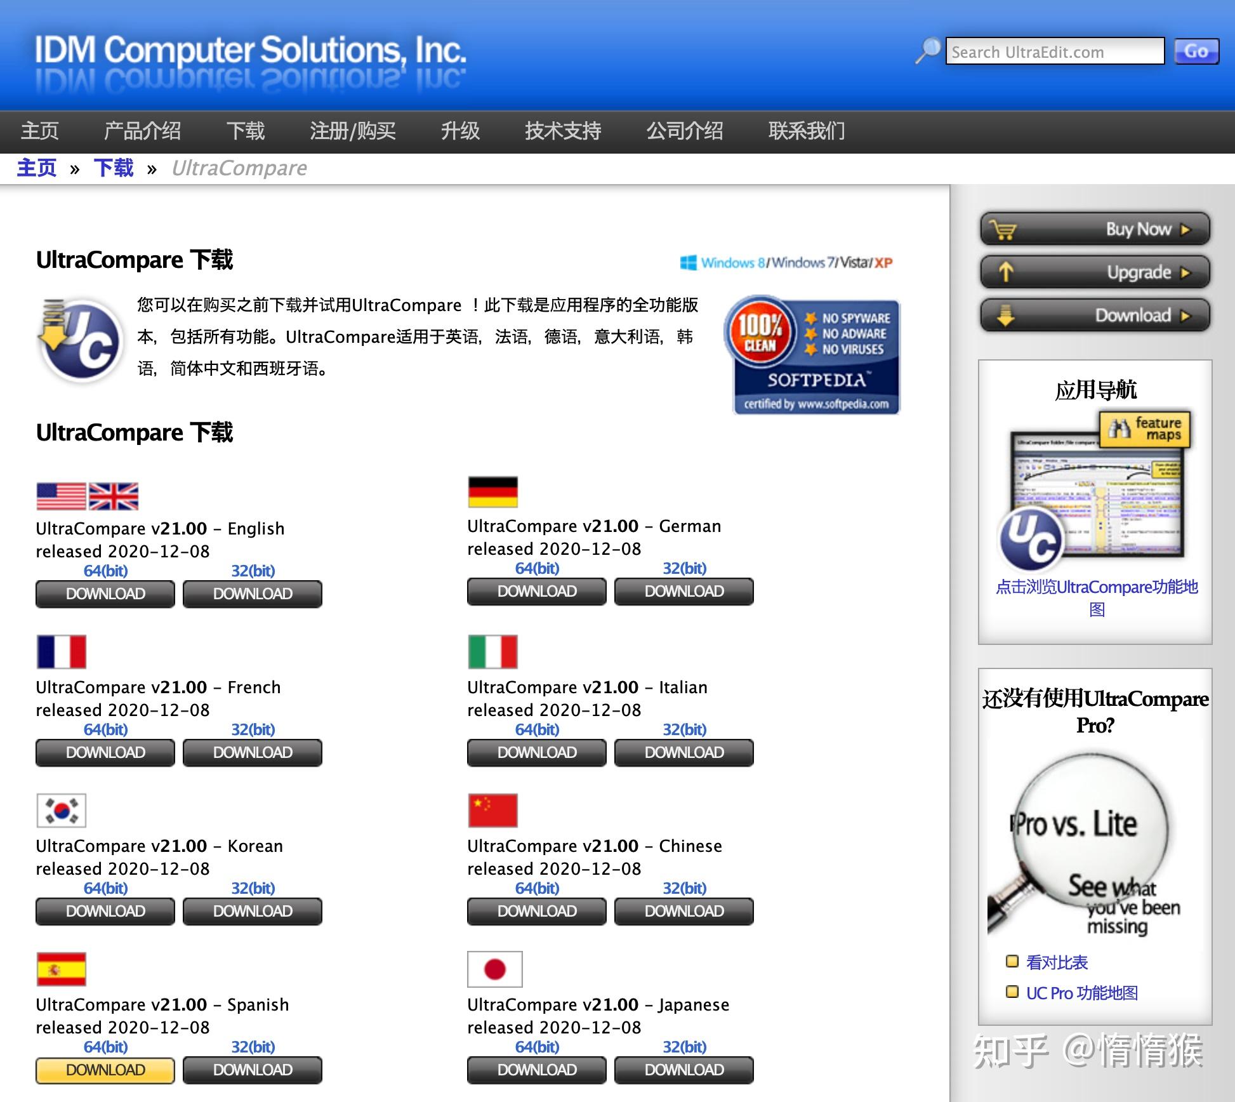The image size is (1235, 1102).
Task: Download 64-bit Spanish version (yellow button)
Action: [105, 1070]
